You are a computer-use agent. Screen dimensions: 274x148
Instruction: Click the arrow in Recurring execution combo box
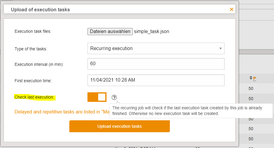coord(220,48)
